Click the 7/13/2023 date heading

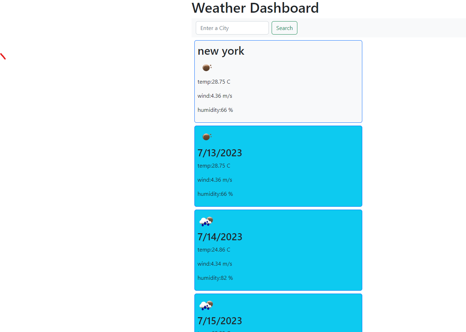(x=220, y=153)
